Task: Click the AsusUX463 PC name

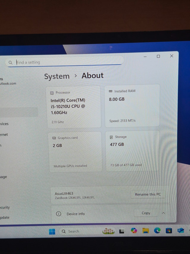Action: click(x=64, y=194)
